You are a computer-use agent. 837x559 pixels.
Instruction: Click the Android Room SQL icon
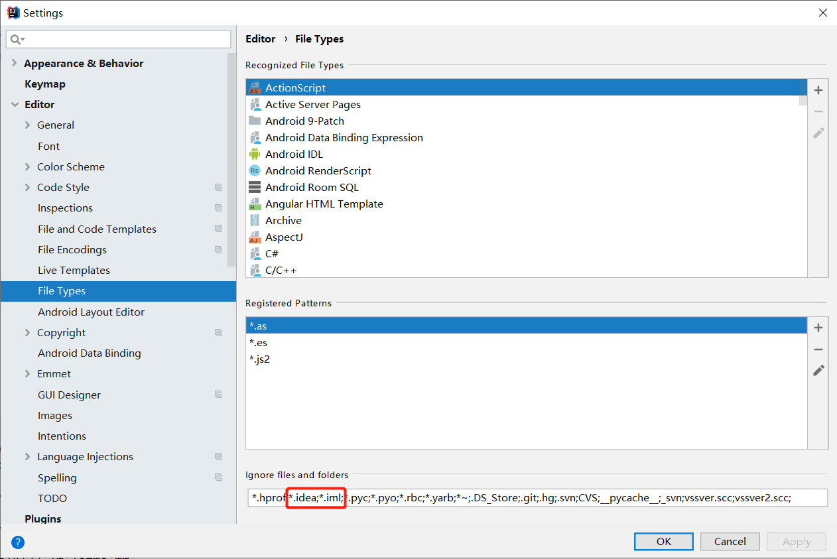click(255, 187)
